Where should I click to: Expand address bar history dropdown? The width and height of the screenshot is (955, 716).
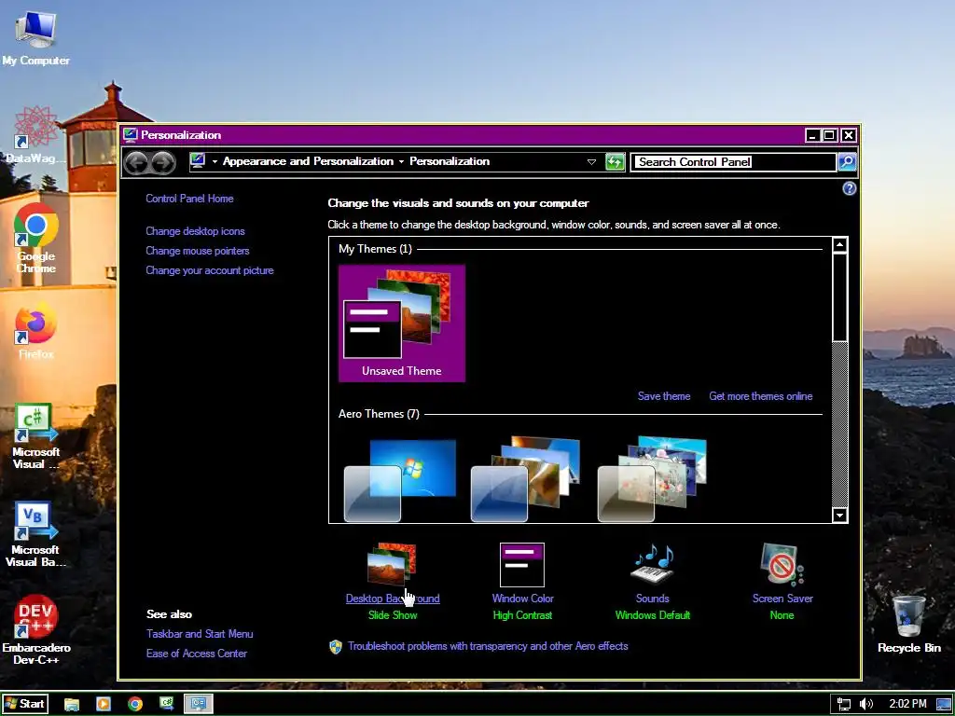coord(590,162)
